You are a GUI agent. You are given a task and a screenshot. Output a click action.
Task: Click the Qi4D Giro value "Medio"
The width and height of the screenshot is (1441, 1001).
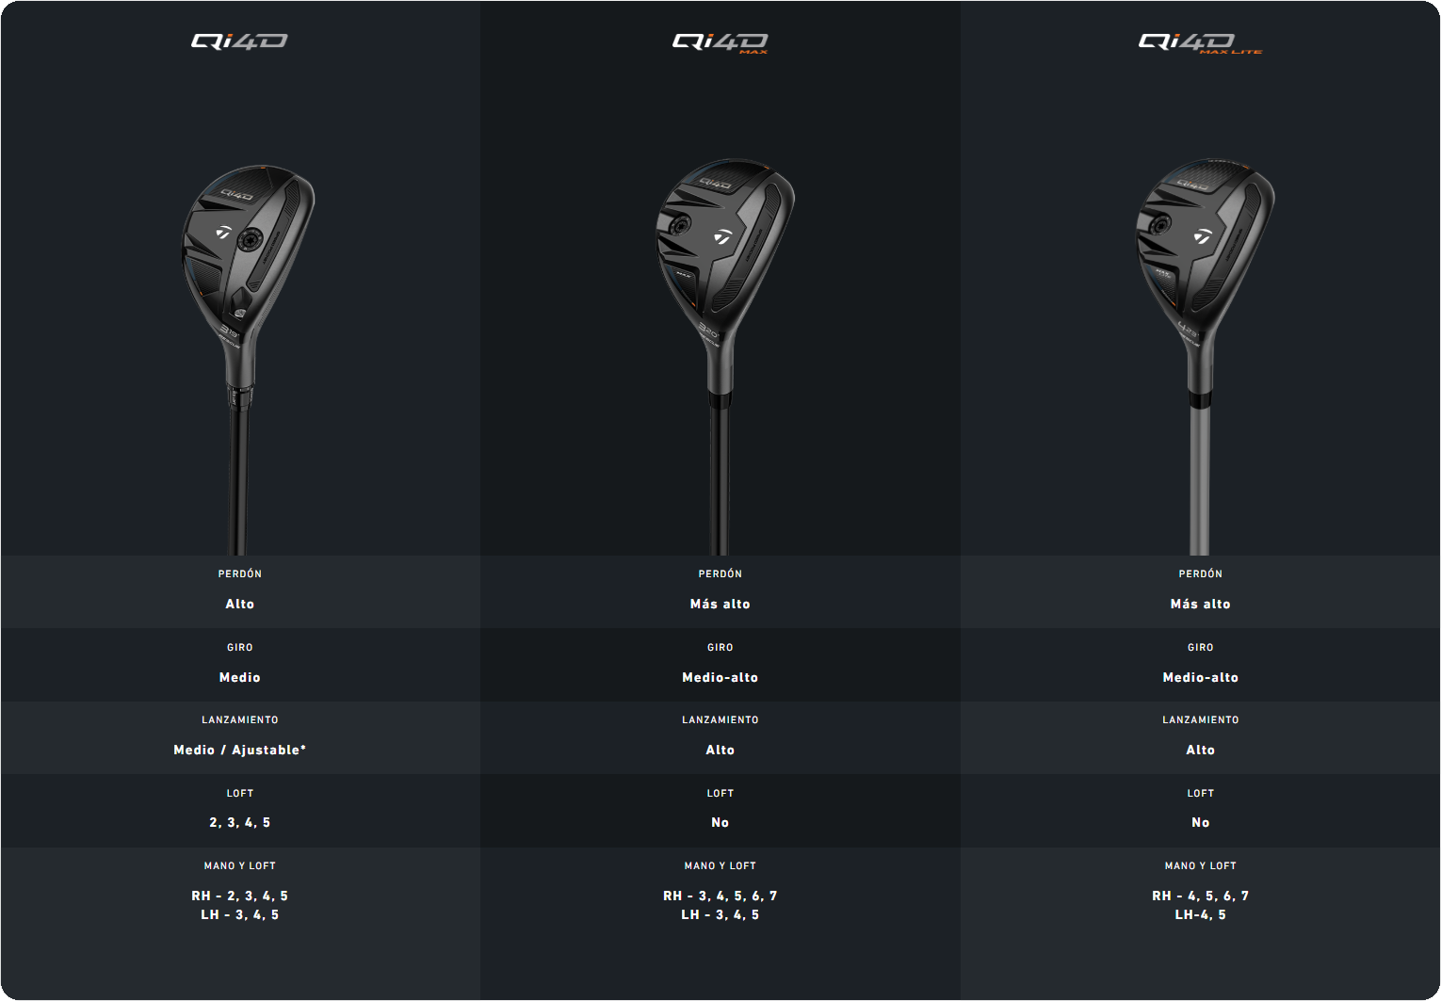point(240,677)
